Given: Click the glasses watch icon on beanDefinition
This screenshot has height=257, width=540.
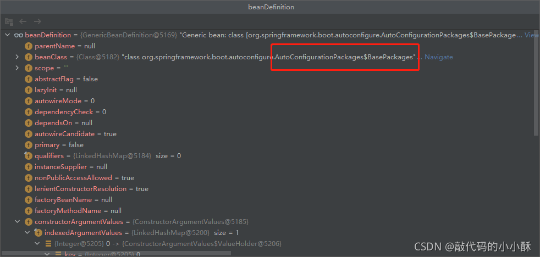Looking at the screenshot, I should [19, 35].
